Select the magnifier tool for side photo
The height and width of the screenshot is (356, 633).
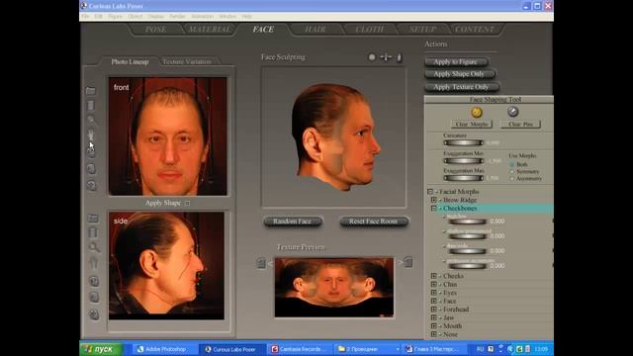(x=94, y=247)
